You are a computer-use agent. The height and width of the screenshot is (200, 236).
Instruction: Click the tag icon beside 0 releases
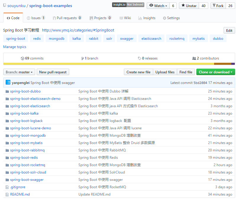pyautogui.click(x=140, y=58)
